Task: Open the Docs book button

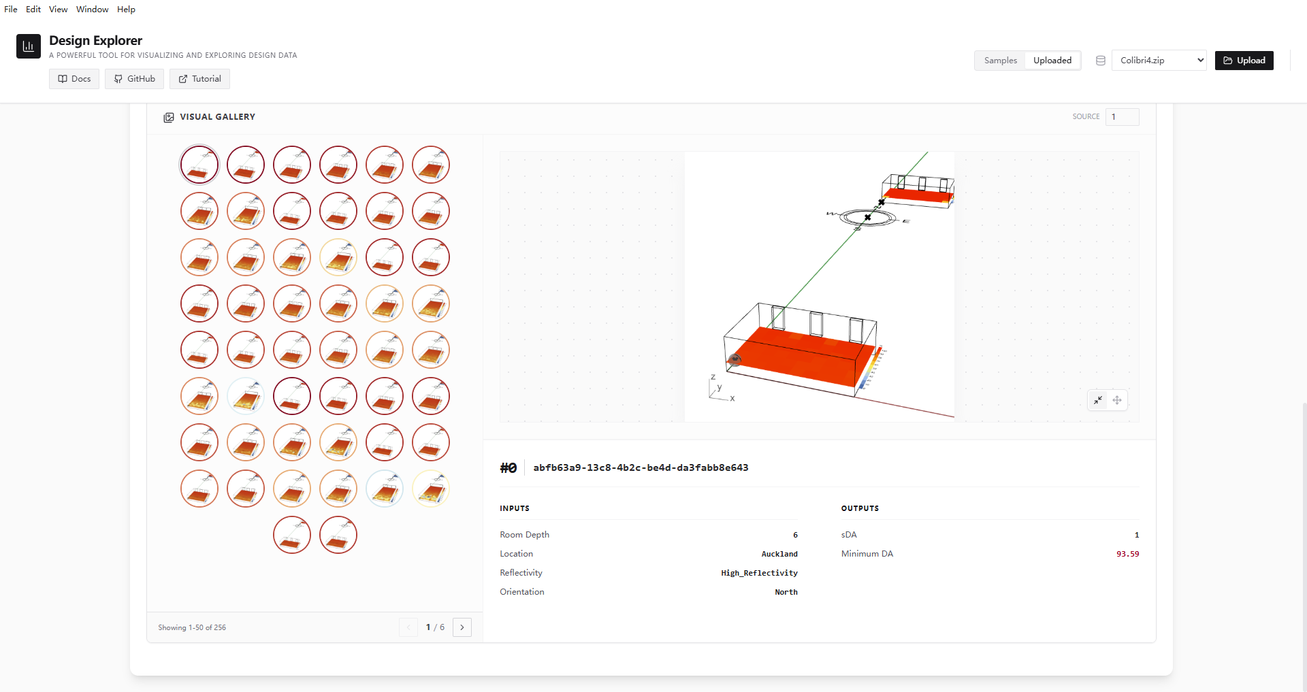Action: 74,79
